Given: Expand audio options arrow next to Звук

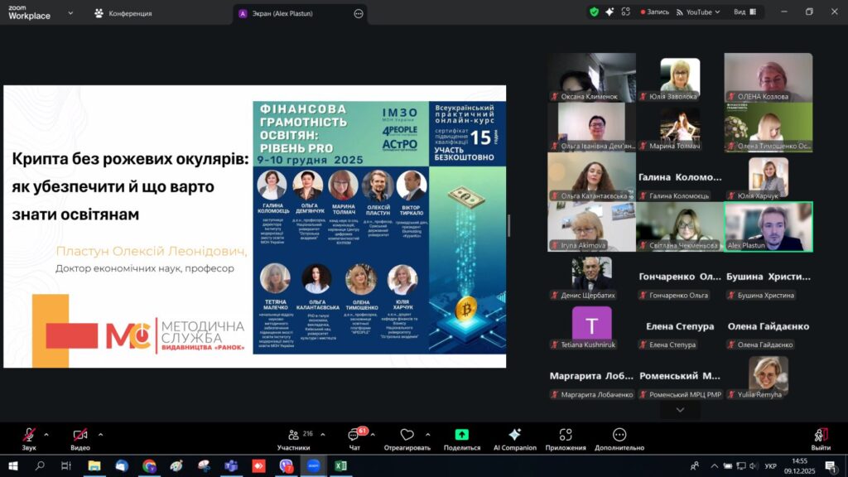Looking at the screenshot, I should [x=46, y=434].
